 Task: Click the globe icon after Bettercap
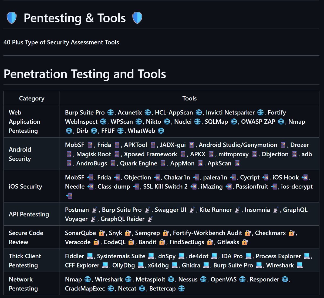tap(182, 289)
